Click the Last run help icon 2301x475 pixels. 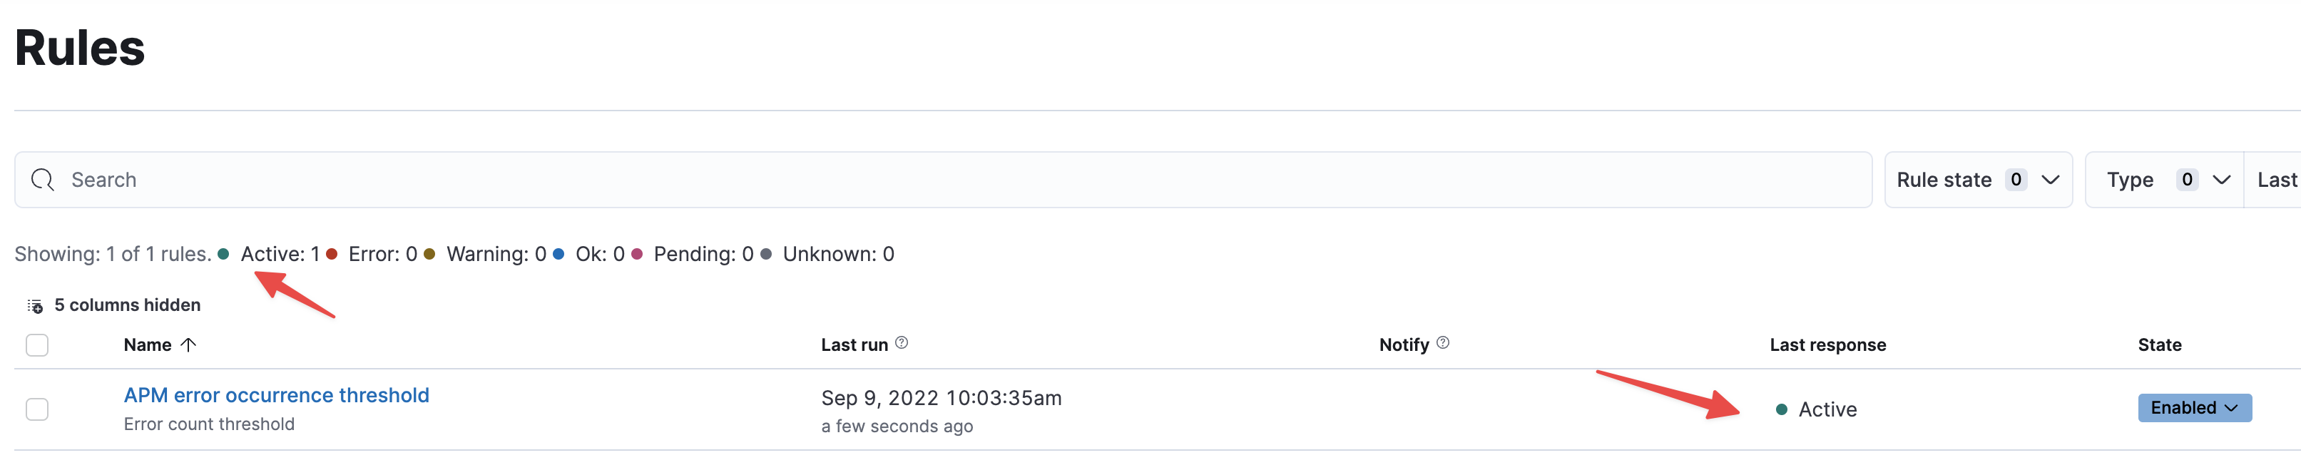902,343
